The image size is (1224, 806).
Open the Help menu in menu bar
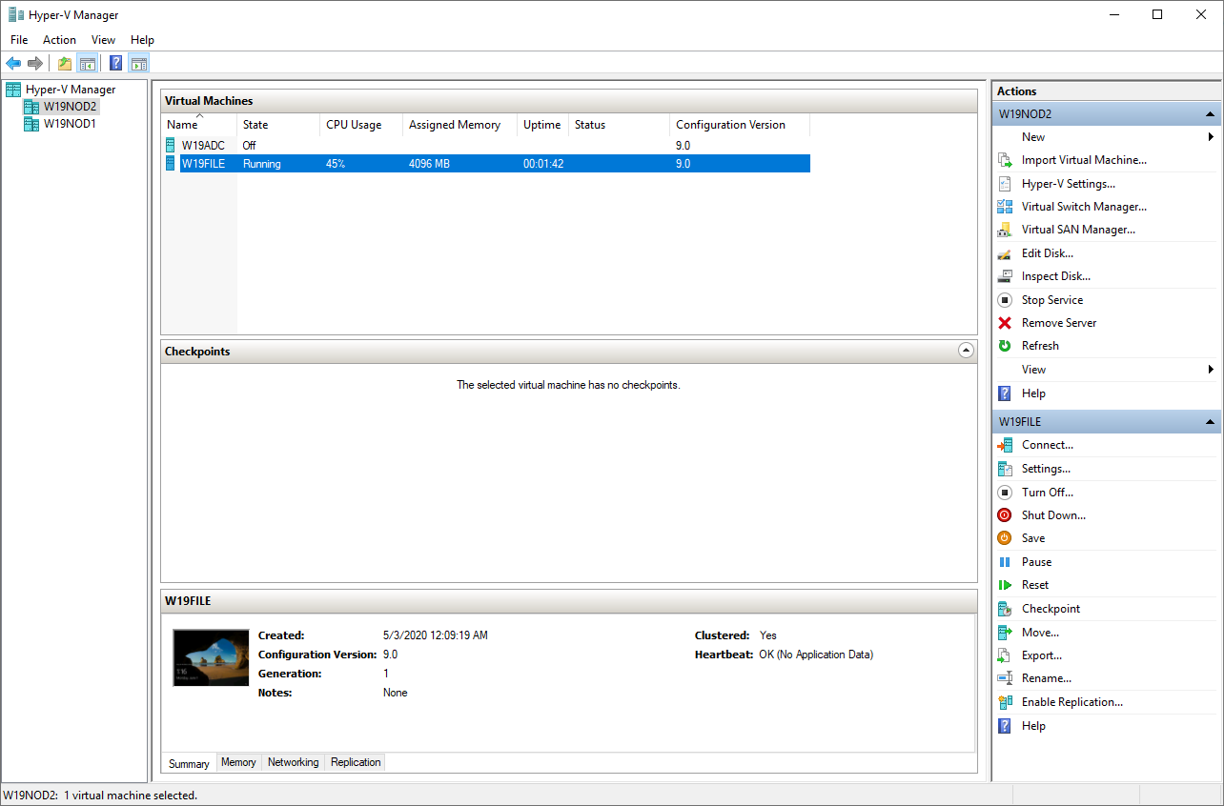142,40
